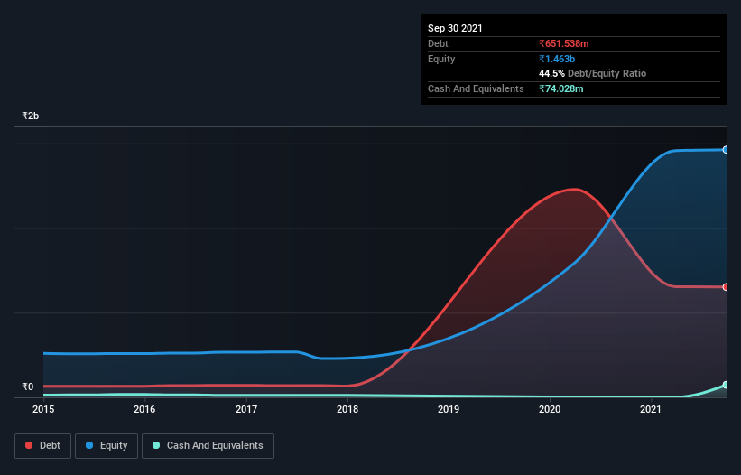
Task: Click the teal Cash legend dot
Action: [156, 445]
